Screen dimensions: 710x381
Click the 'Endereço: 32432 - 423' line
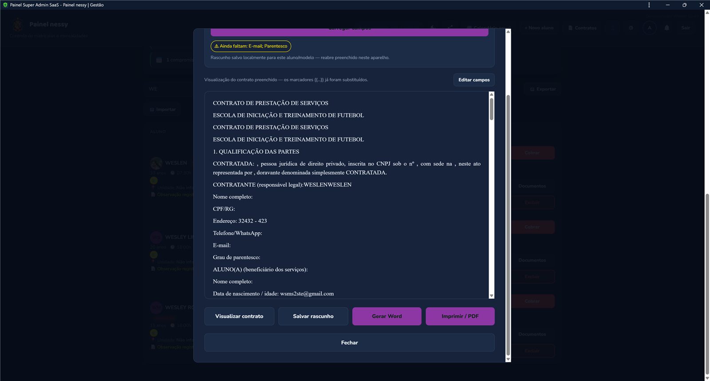click(x=240, y=221)
